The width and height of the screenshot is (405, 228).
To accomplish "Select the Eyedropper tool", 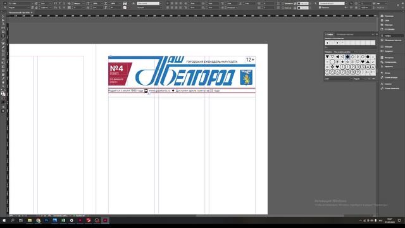I will 3,79.
